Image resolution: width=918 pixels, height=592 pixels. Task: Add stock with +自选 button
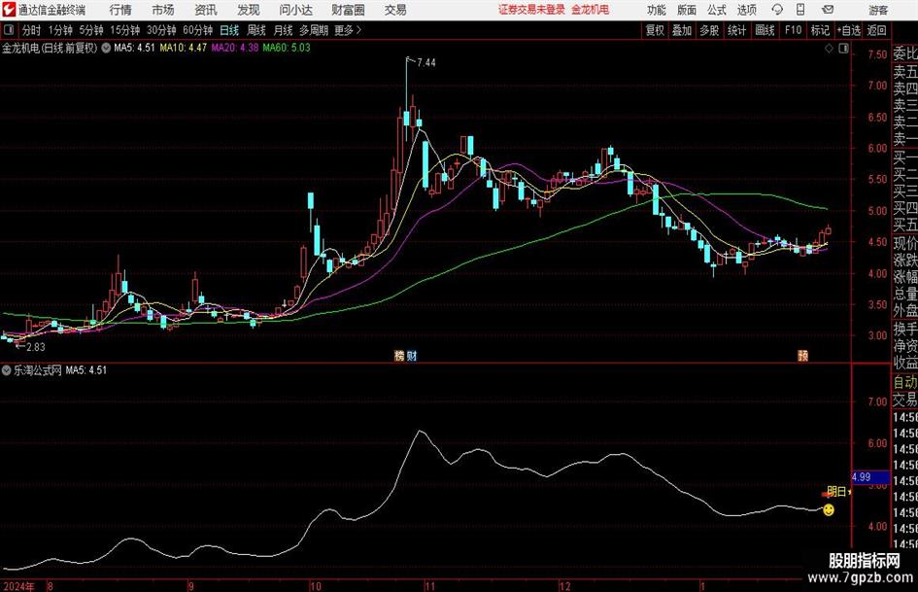click(x=849, y=30)
